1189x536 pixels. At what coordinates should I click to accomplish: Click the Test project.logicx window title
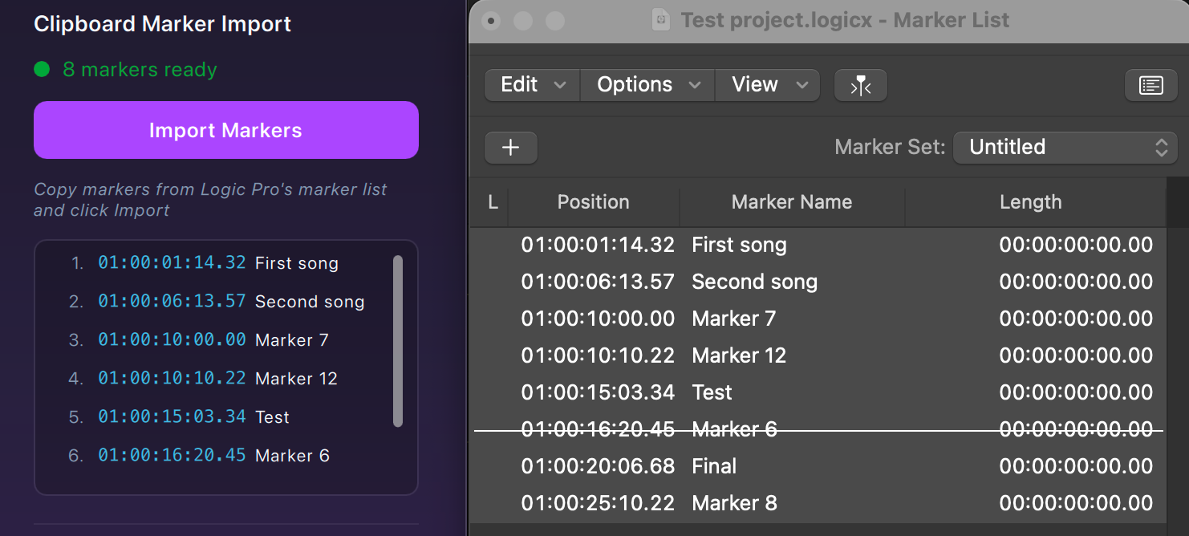pyautogui.click(x=845, y=20)
